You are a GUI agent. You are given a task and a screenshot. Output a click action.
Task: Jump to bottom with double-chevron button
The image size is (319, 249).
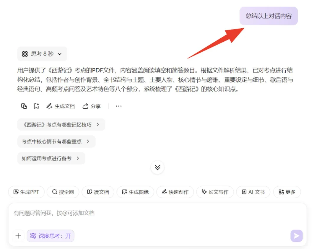[157, 167]
